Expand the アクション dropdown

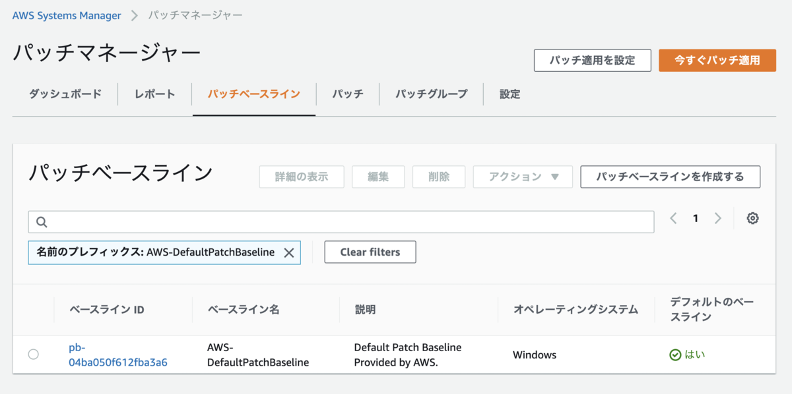pos(523,177)
